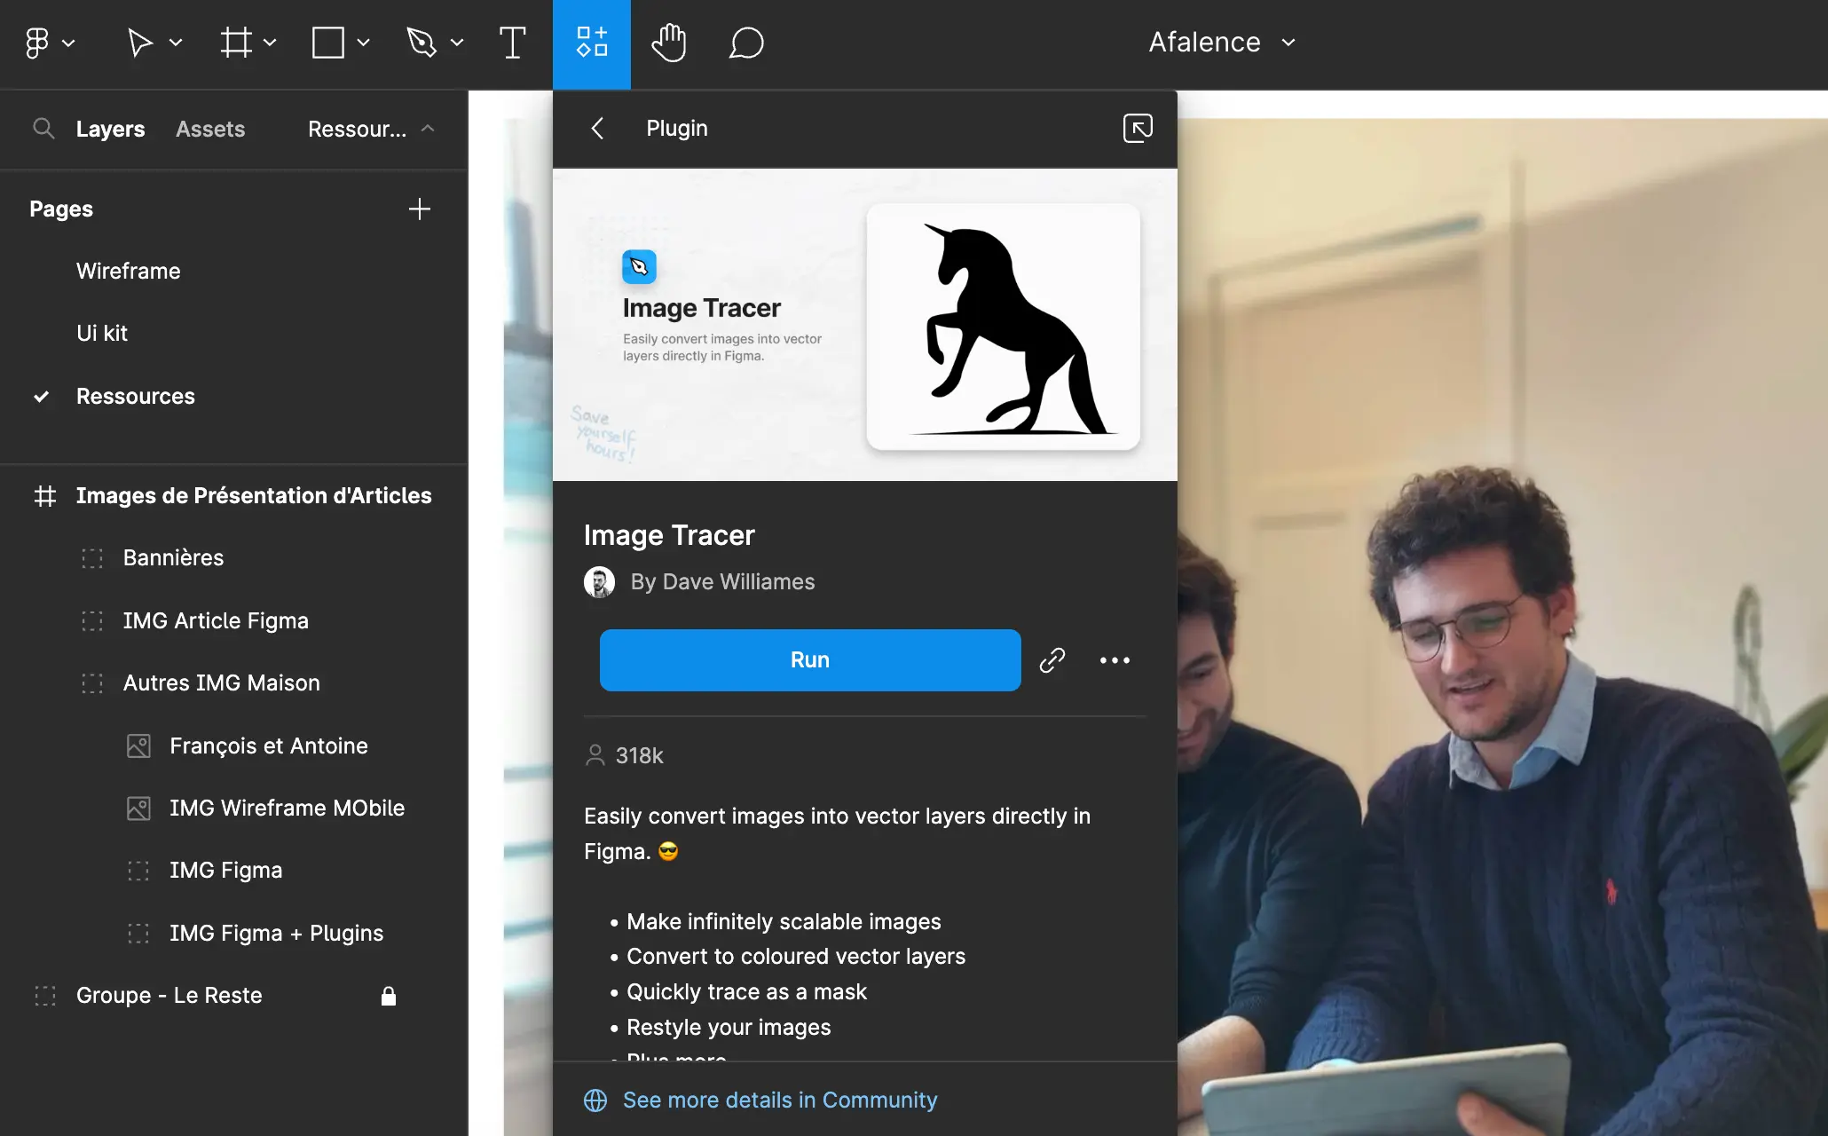Open the shape tools dropdown chevron

363,43
